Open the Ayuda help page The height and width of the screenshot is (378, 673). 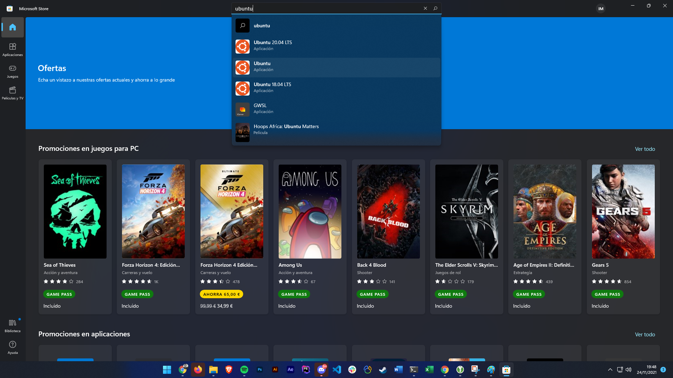13,348
